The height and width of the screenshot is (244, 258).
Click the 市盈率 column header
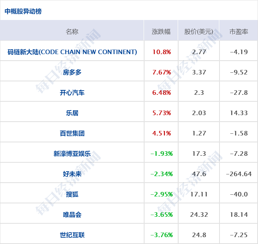click(239, 32)
